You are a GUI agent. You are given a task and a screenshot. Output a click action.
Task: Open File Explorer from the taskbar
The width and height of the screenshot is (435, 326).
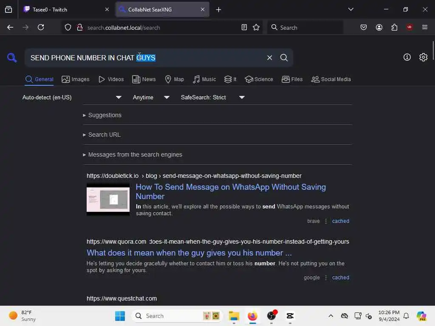[x=234, y=316]
